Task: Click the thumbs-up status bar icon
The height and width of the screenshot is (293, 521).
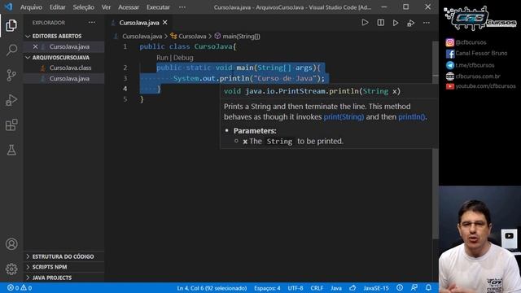Action: tap(352, 287)
